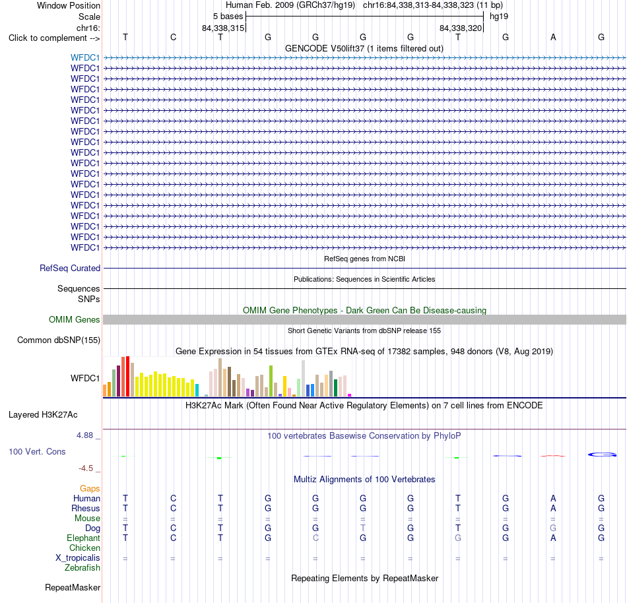The width and height of the screenshot is (627, 603).
Task: Click the gray OMIM Genes bar
Action: click(x=364, y=320)
